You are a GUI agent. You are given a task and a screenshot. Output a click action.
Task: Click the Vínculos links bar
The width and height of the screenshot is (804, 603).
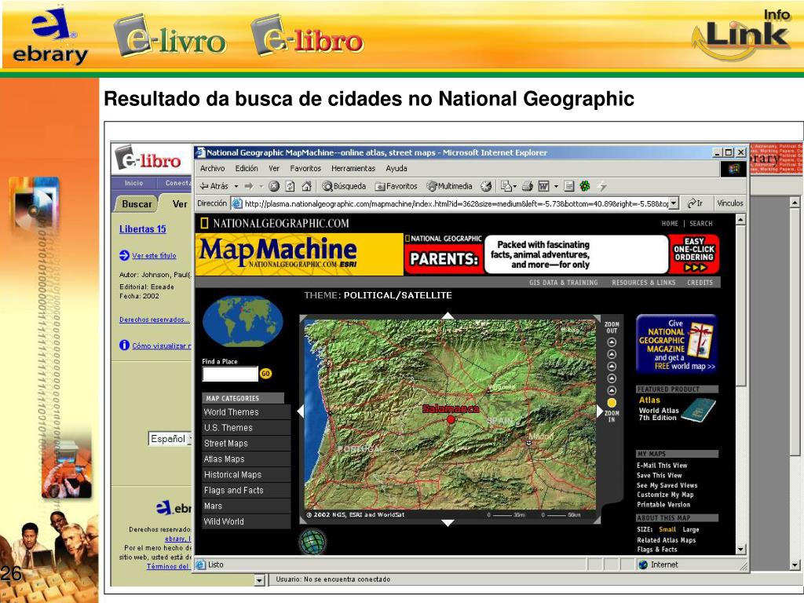[730, 203]
